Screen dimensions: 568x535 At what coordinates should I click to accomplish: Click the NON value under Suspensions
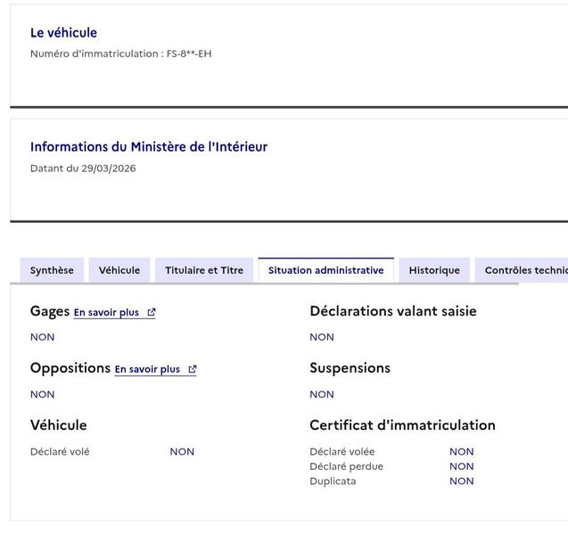pyautogui.click(x=322, y=394)
